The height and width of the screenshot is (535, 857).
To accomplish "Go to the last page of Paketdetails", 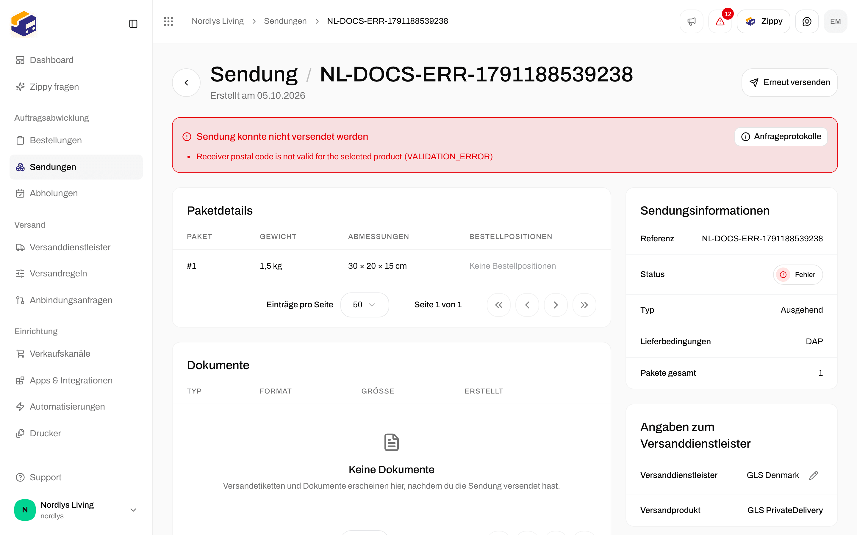I will coord(584,305).
